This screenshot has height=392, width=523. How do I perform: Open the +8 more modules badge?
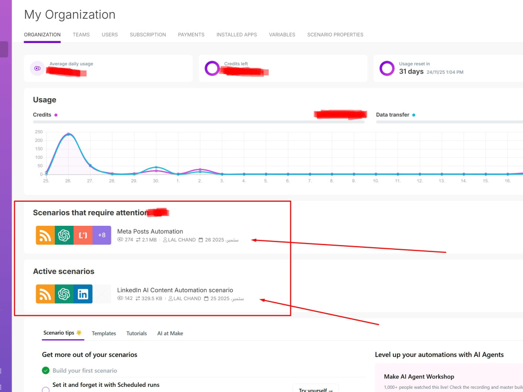102,235
